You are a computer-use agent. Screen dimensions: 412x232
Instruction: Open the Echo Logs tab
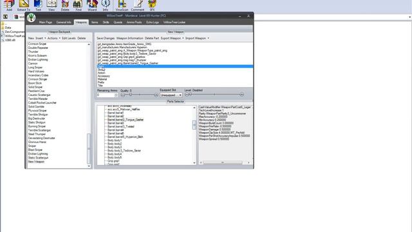[153, 23]
